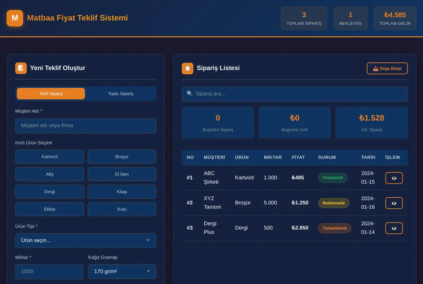Click the clipboard icon beside Sipariş Listesi
The image size is (423, 284).
(188, 68)
